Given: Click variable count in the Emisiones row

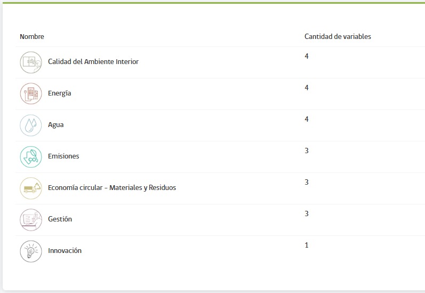Looking at the screenshot, I should pyautogui.click(x=307, y=151).
